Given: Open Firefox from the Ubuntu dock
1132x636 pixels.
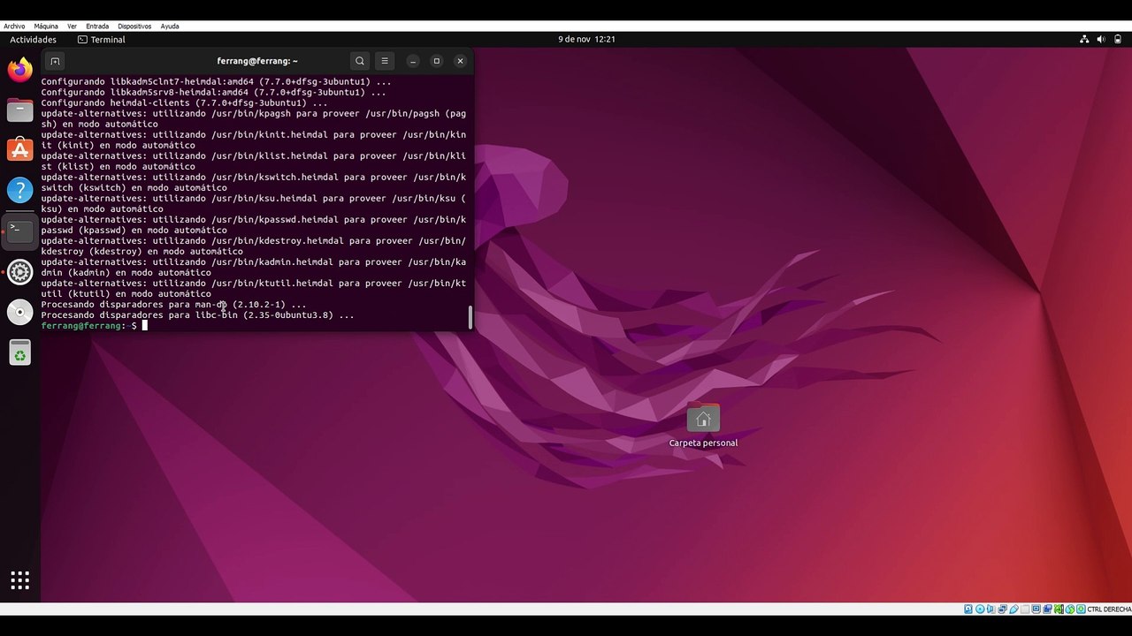Looking at the screenshot, I should point(19,69).
